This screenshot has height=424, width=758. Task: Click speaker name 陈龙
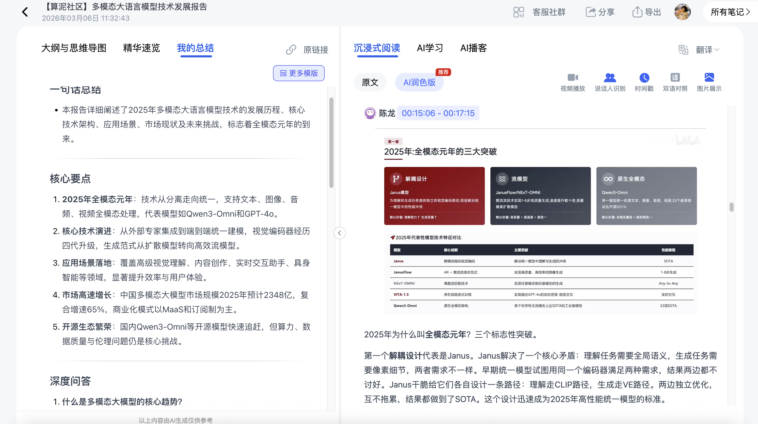pos(387,113)
